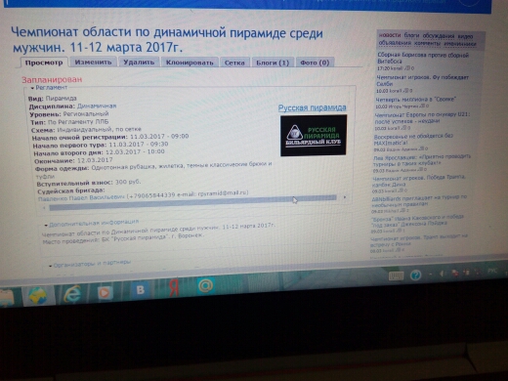This screenshot has height=381, width=508.
Task: Select the блоги sidebar tab
Action: tap(411, 35)
